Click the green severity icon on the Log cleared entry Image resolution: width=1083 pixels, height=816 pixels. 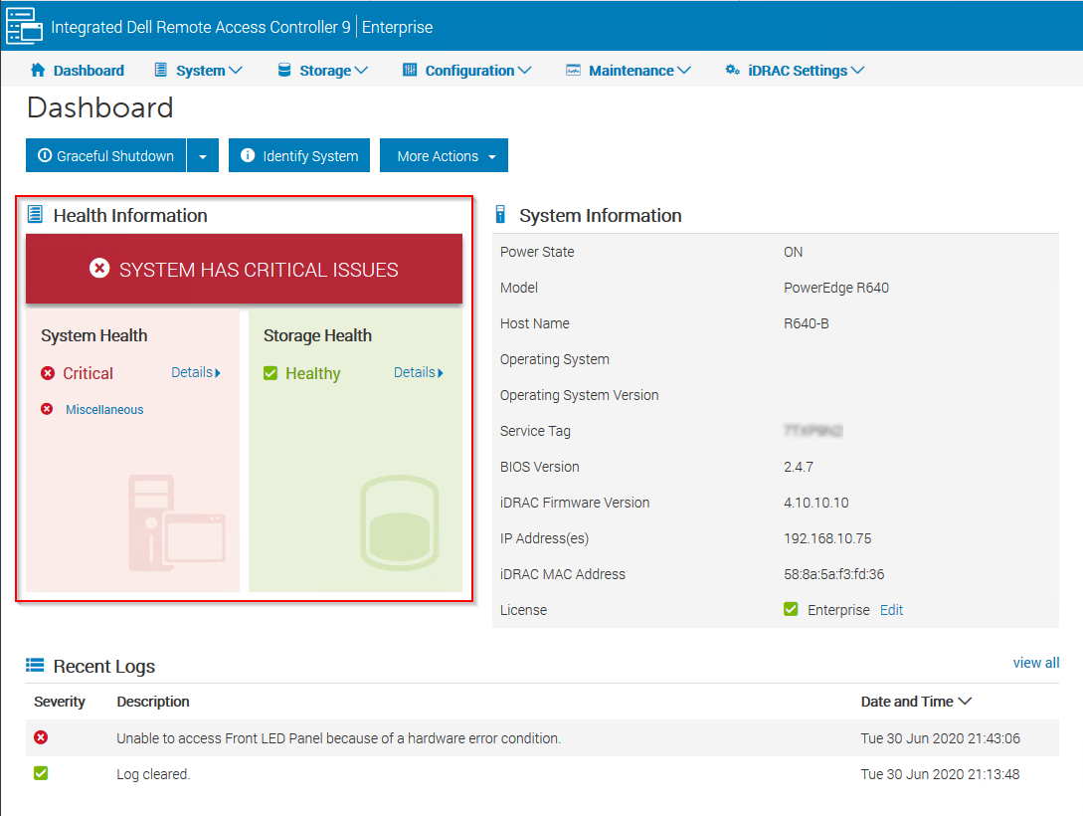point(40,773)
